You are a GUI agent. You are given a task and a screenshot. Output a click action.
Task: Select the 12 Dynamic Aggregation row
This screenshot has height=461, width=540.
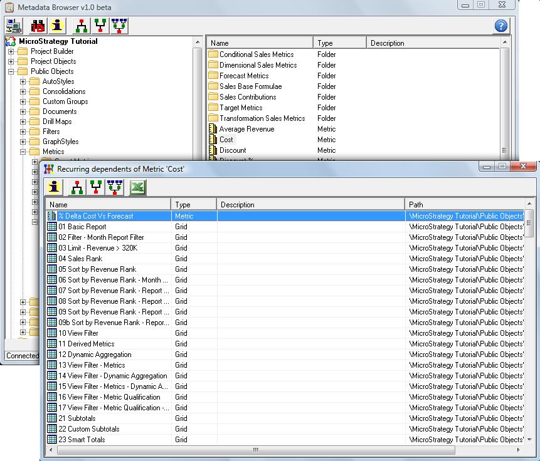(285, 355)
